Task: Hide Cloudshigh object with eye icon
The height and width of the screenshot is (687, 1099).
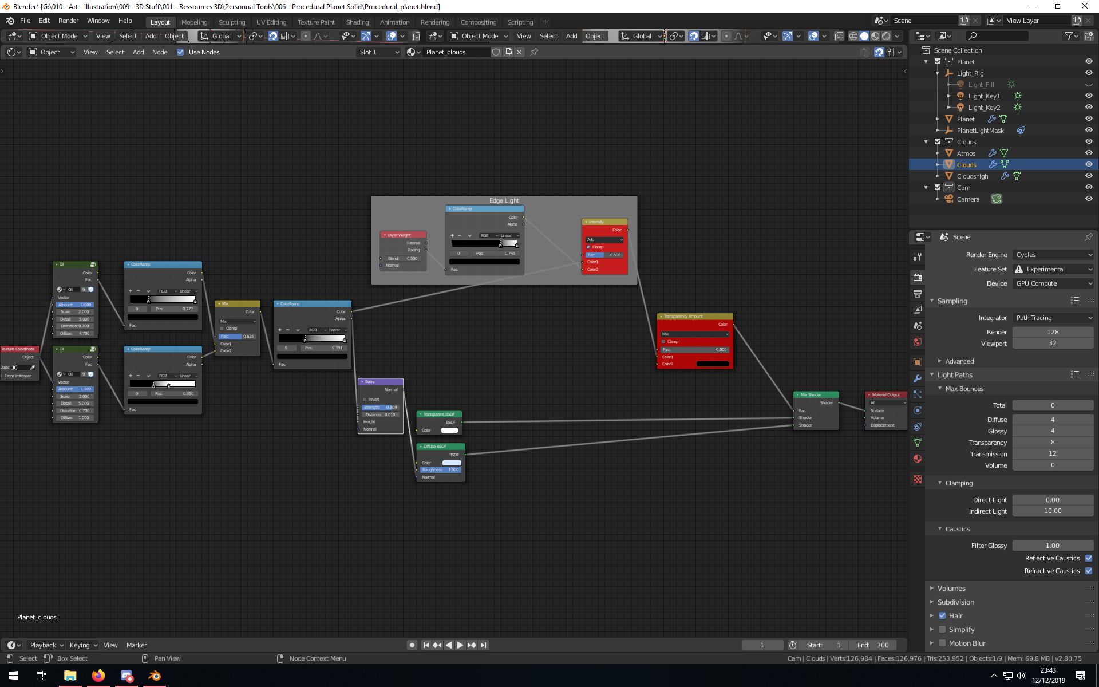Action: (1088, 176)
